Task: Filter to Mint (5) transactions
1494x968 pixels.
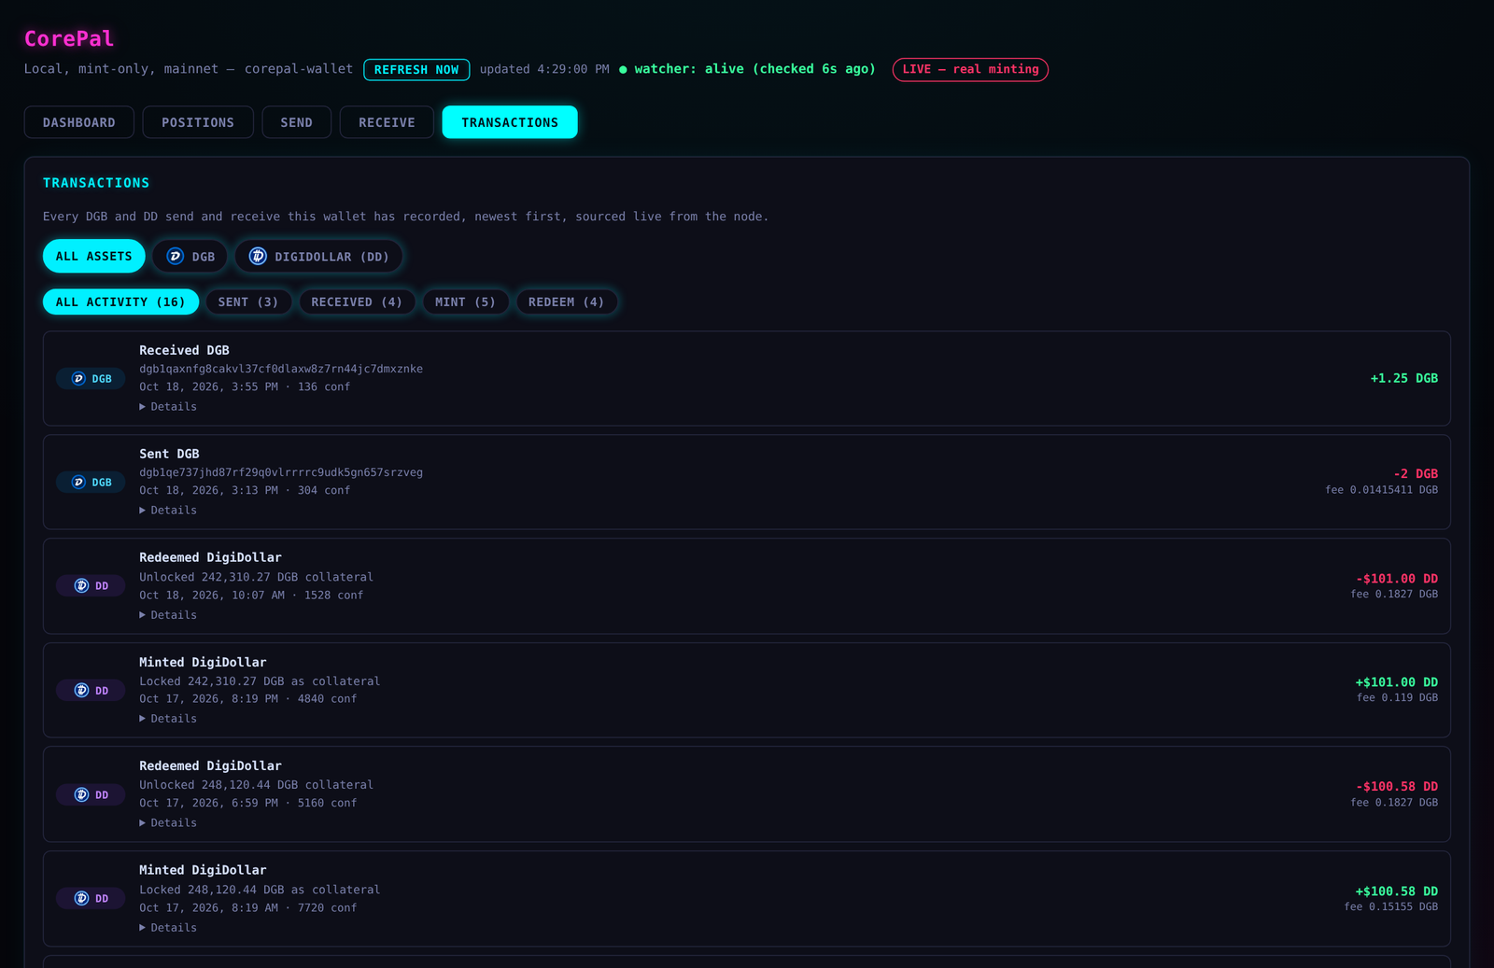Action: [465, 302]
